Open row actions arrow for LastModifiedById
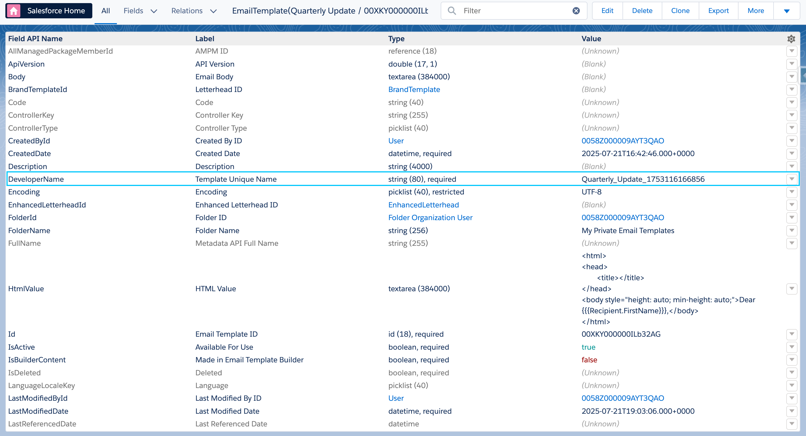Image resolution: width=806 pixels, height=436 pixels. coord(792,398)
